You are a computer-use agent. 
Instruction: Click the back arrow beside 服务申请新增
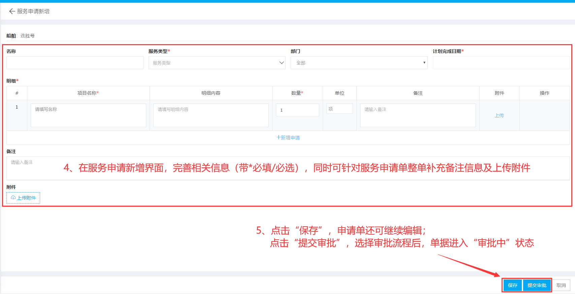click(x=12, y=11)
